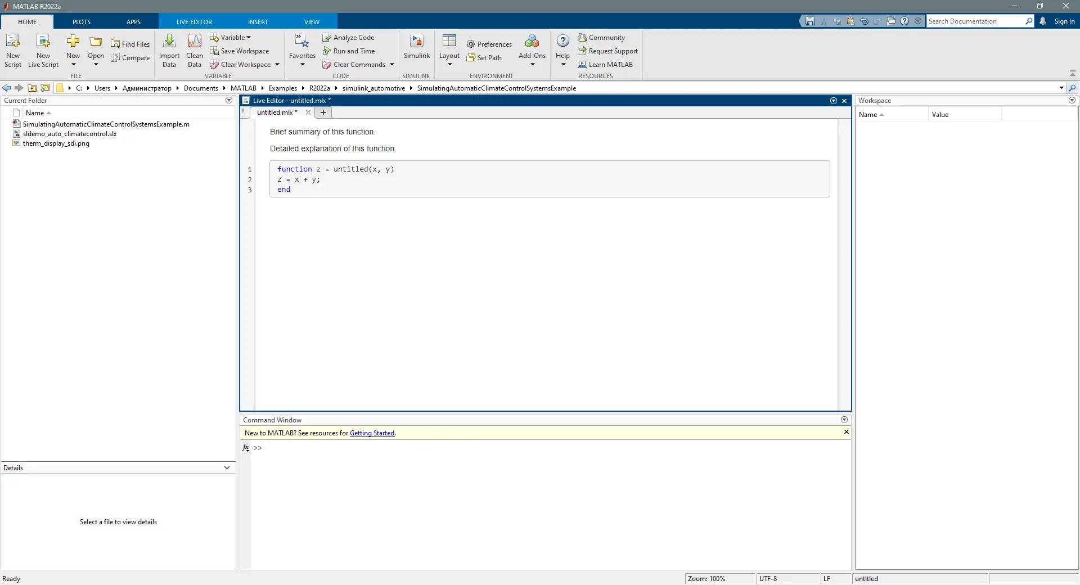The height and width of the screenshot is (585, 1080).
Task: Switch to the APPS tab
Action: [x=133, y=21]
